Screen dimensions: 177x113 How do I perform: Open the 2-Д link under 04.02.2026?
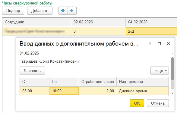click(131, 31)
